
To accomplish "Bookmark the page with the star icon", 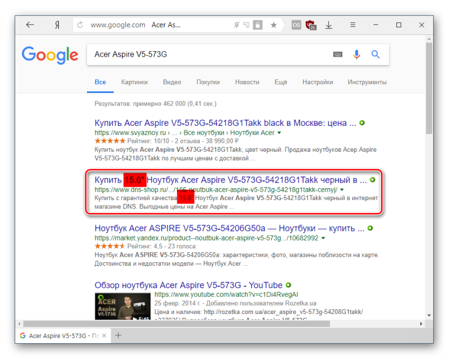I will 274,25.
